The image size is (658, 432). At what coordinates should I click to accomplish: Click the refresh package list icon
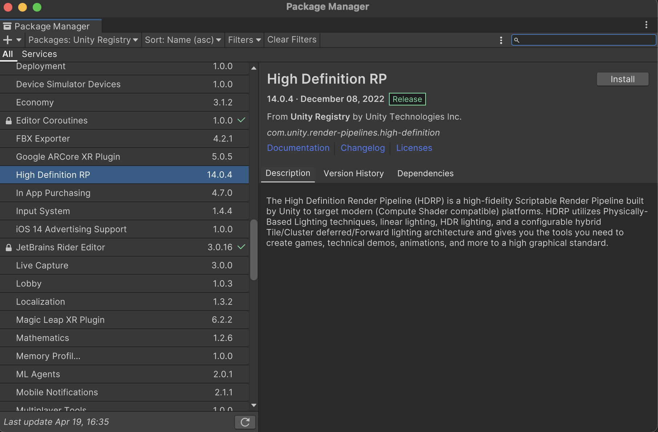coord(245,422)
